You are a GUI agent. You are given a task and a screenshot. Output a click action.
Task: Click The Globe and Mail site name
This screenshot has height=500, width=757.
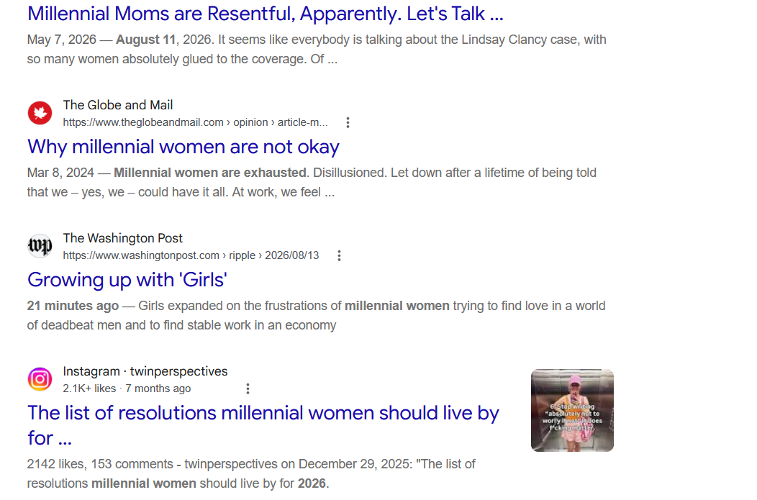point(118,105)
